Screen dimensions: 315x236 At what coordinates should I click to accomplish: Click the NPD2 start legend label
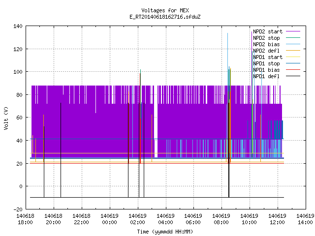tap(268, 31)
